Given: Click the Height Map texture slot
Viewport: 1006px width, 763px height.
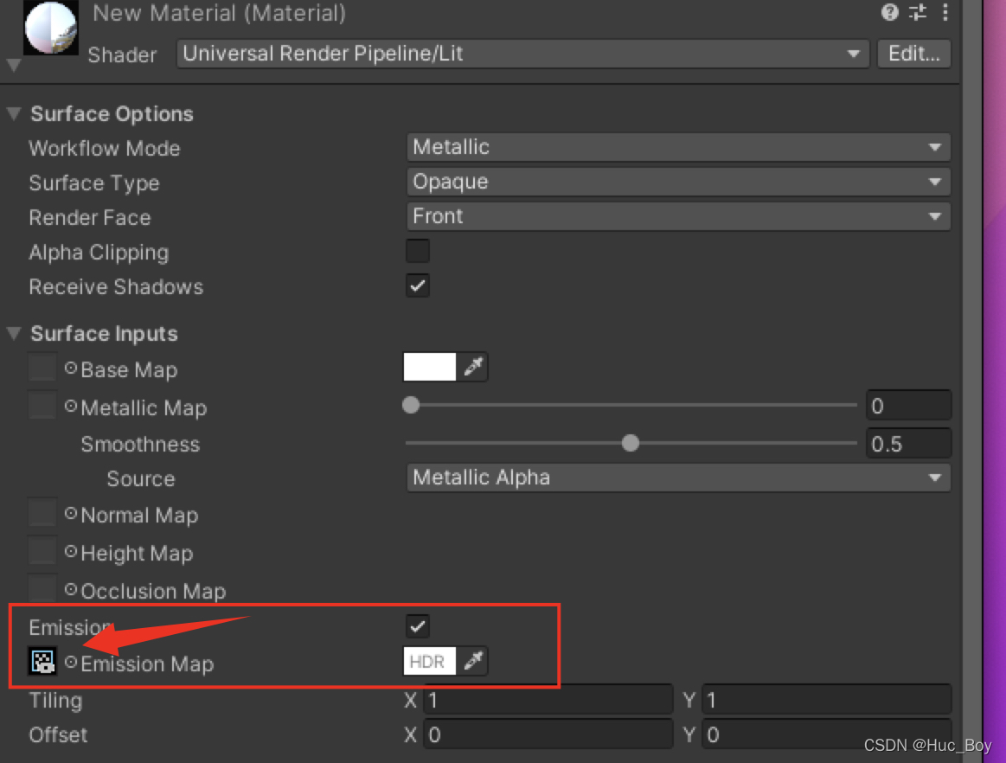Looking at the screenshot, I should pos(42,550).
